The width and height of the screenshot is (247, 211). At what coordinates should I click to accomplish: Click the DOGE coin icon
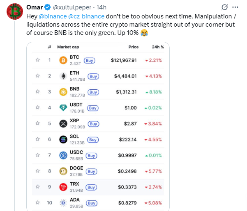point(63,171)
